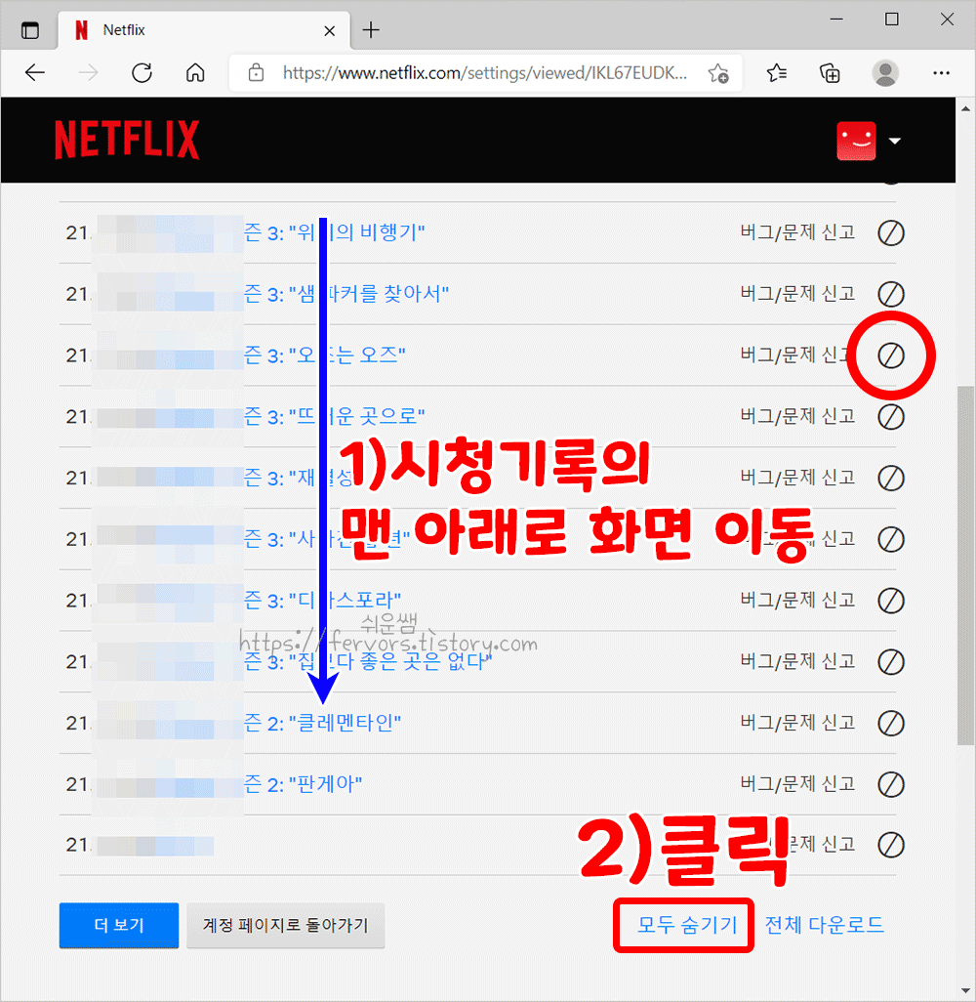
Task: Open the tab actions menu
Action: 30,30
